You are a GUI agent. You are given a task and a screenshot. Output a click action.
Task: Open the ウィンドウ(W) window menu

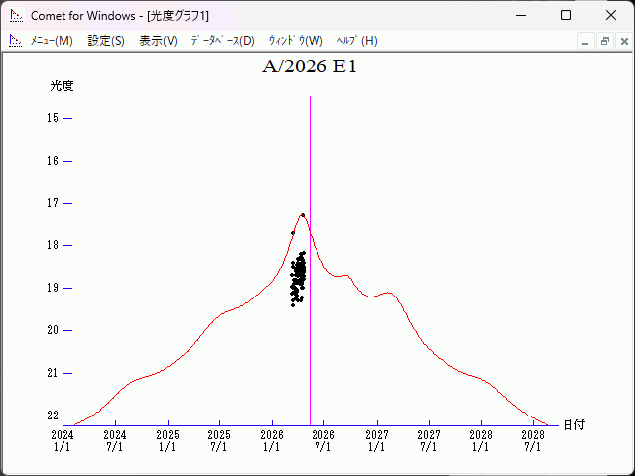tap(296, 41)
